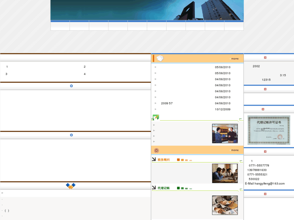Select list item numbered 1
The height and width of the screenshot is (220, 294).
7,67
